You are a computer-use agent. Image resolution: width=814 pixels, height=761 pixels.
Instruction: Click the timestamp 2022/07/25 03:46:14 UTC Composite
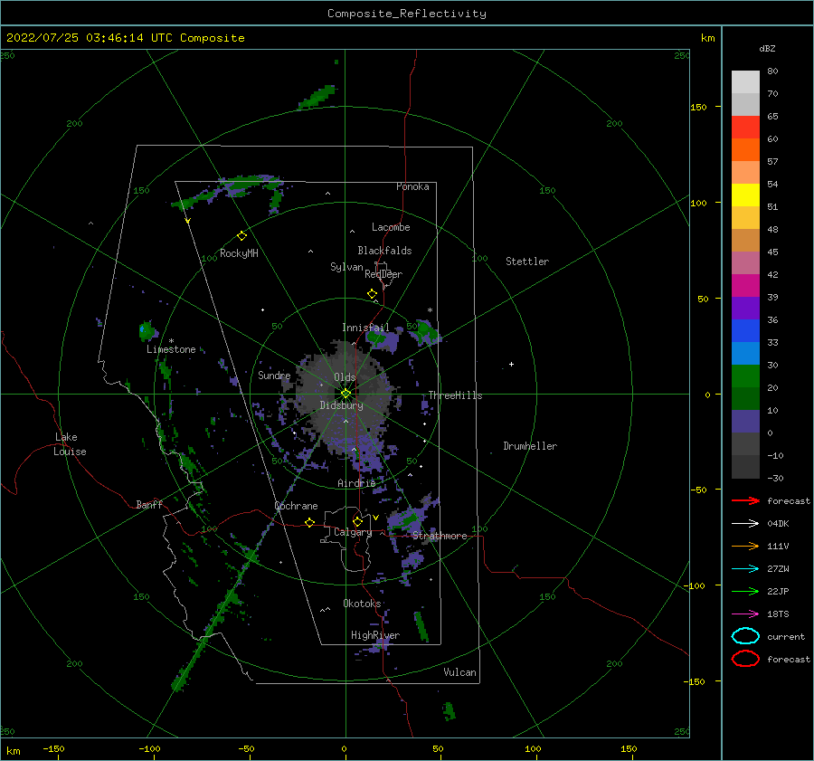point(126,38)
